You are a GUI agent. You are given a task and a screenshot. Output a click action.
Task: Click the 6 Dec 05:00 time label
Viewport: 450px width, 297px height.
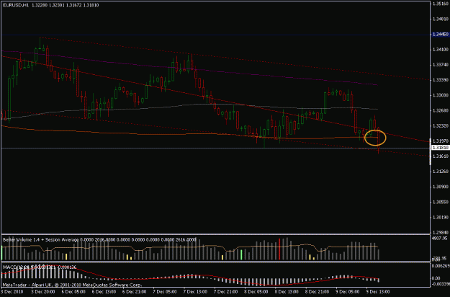[73, 292]
